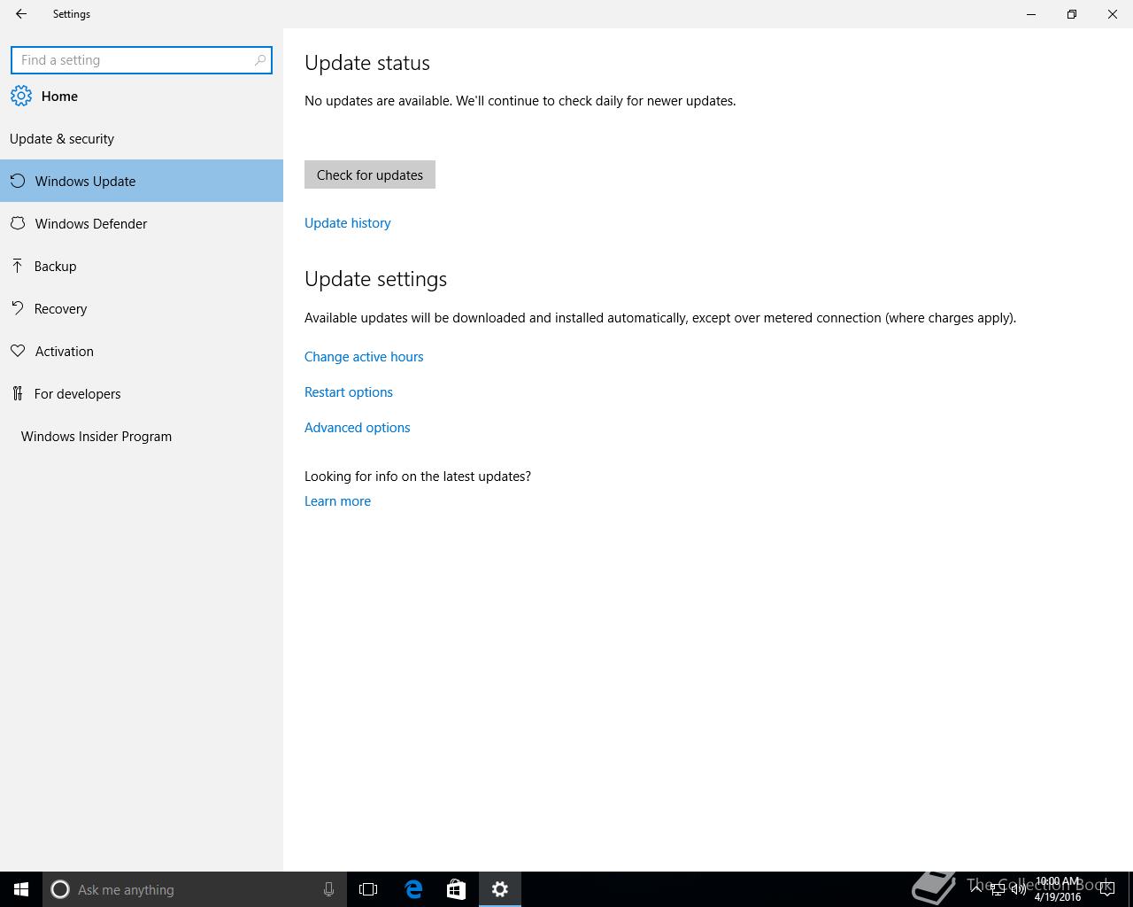Click the back arrow in the Settings title bar
This screenshot has width=1133, height=907.
(x=21, y=14)
